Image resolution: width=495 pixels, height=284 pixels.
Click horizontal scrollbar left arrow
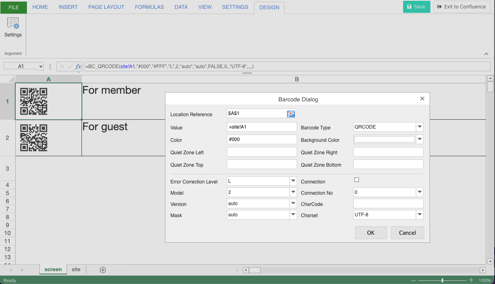pos(246,270)
